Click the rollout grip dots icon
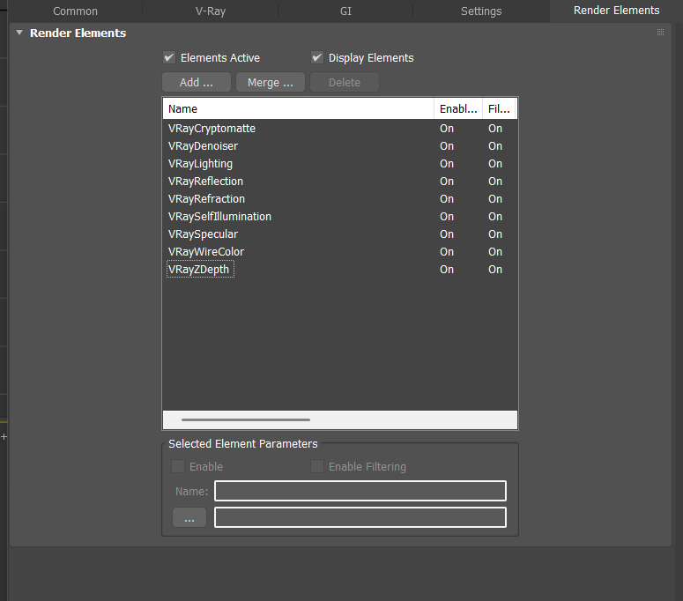This screenshot has width=683, height=601. (x=660, y=33)
